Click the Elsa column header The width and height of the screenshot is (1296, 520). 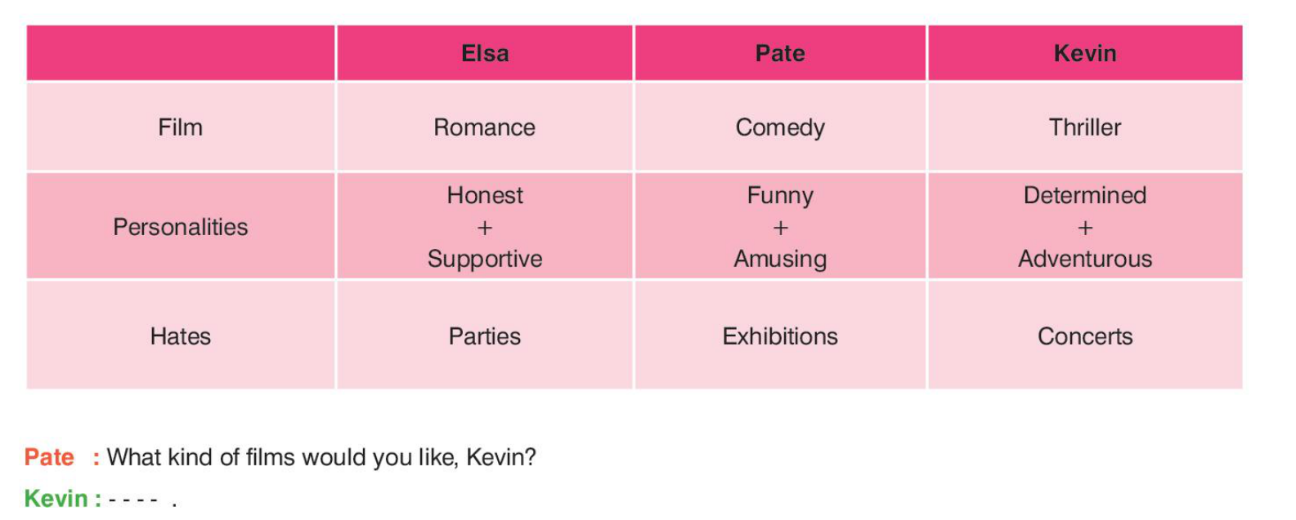point(485,54)
